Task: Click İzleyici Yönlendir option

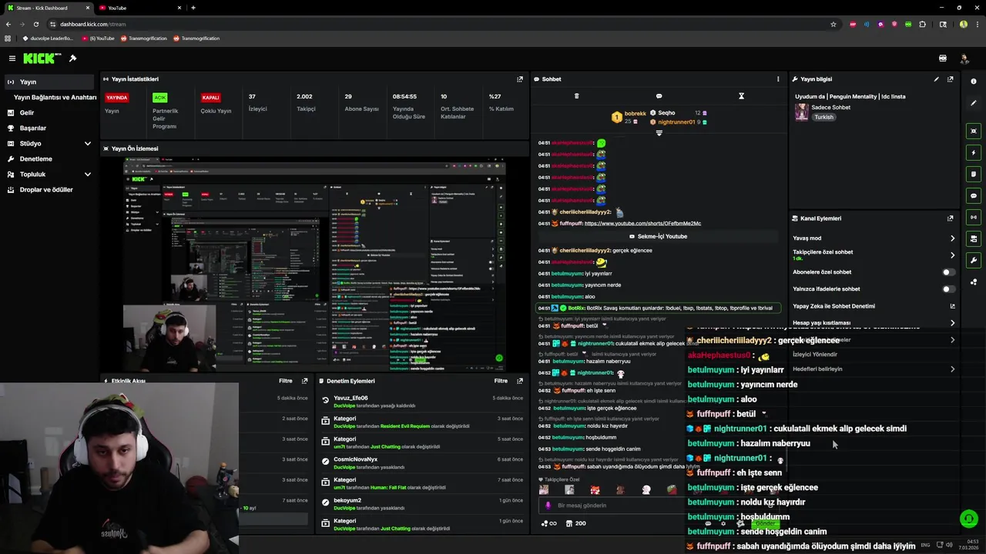Action: click(x=815, y=355)
